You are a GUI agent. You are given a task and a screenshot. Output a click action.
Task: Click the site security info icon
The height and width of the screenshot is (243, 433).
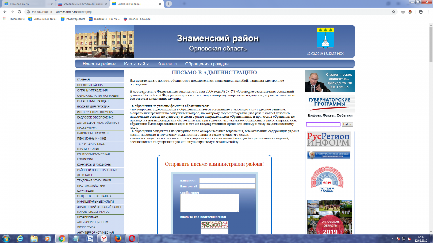pos(28,12)
